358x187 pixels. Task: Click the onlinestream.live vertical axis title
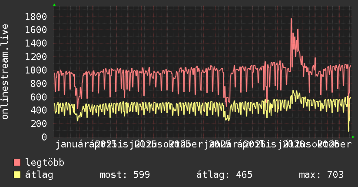pyautogui.click(x=5, y=72)
